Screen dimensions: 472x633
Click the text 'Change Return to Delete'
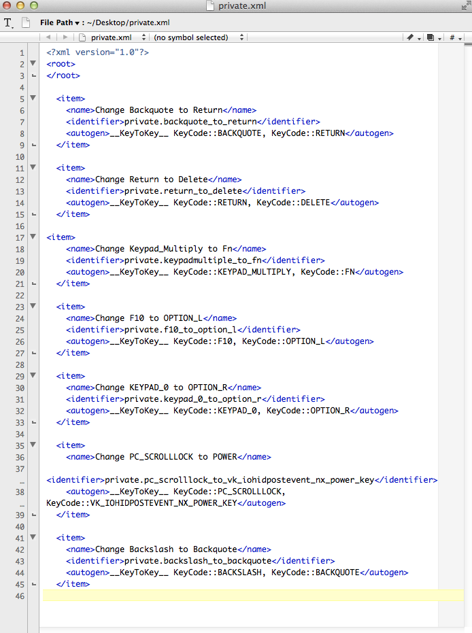152,179
